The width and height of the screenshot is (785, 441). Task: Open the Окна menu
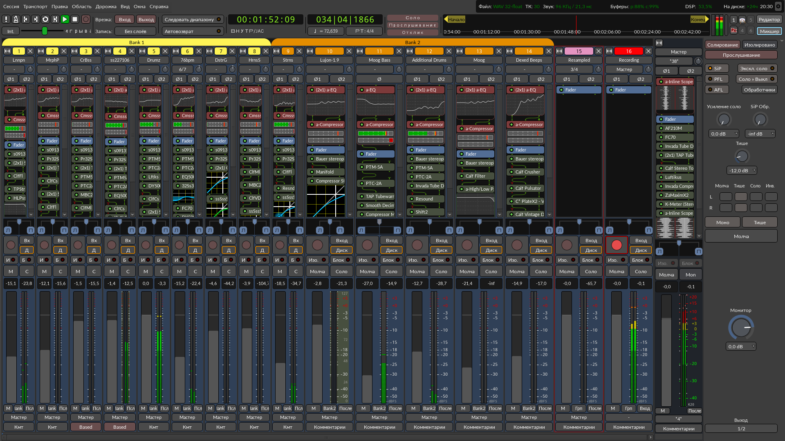[139, 7]
